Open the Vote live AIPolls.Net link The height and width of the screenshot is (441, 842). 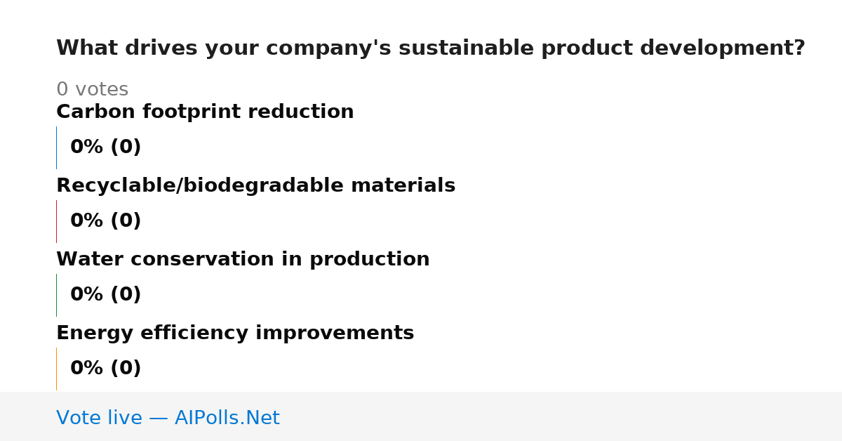[168, 418]
